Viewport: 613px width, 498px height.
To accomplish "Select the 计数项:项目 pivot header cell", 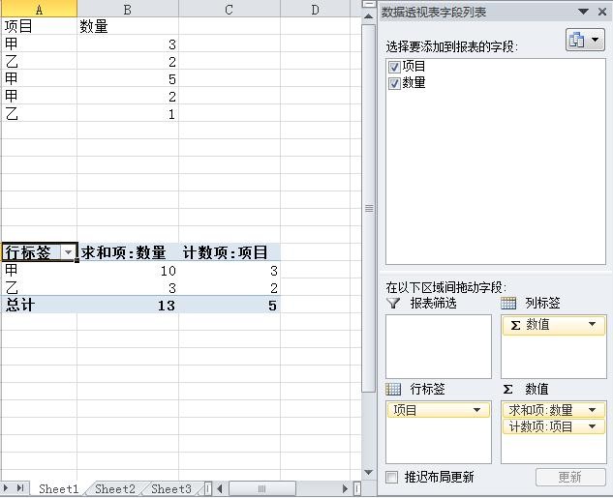I will pos(230,252).
